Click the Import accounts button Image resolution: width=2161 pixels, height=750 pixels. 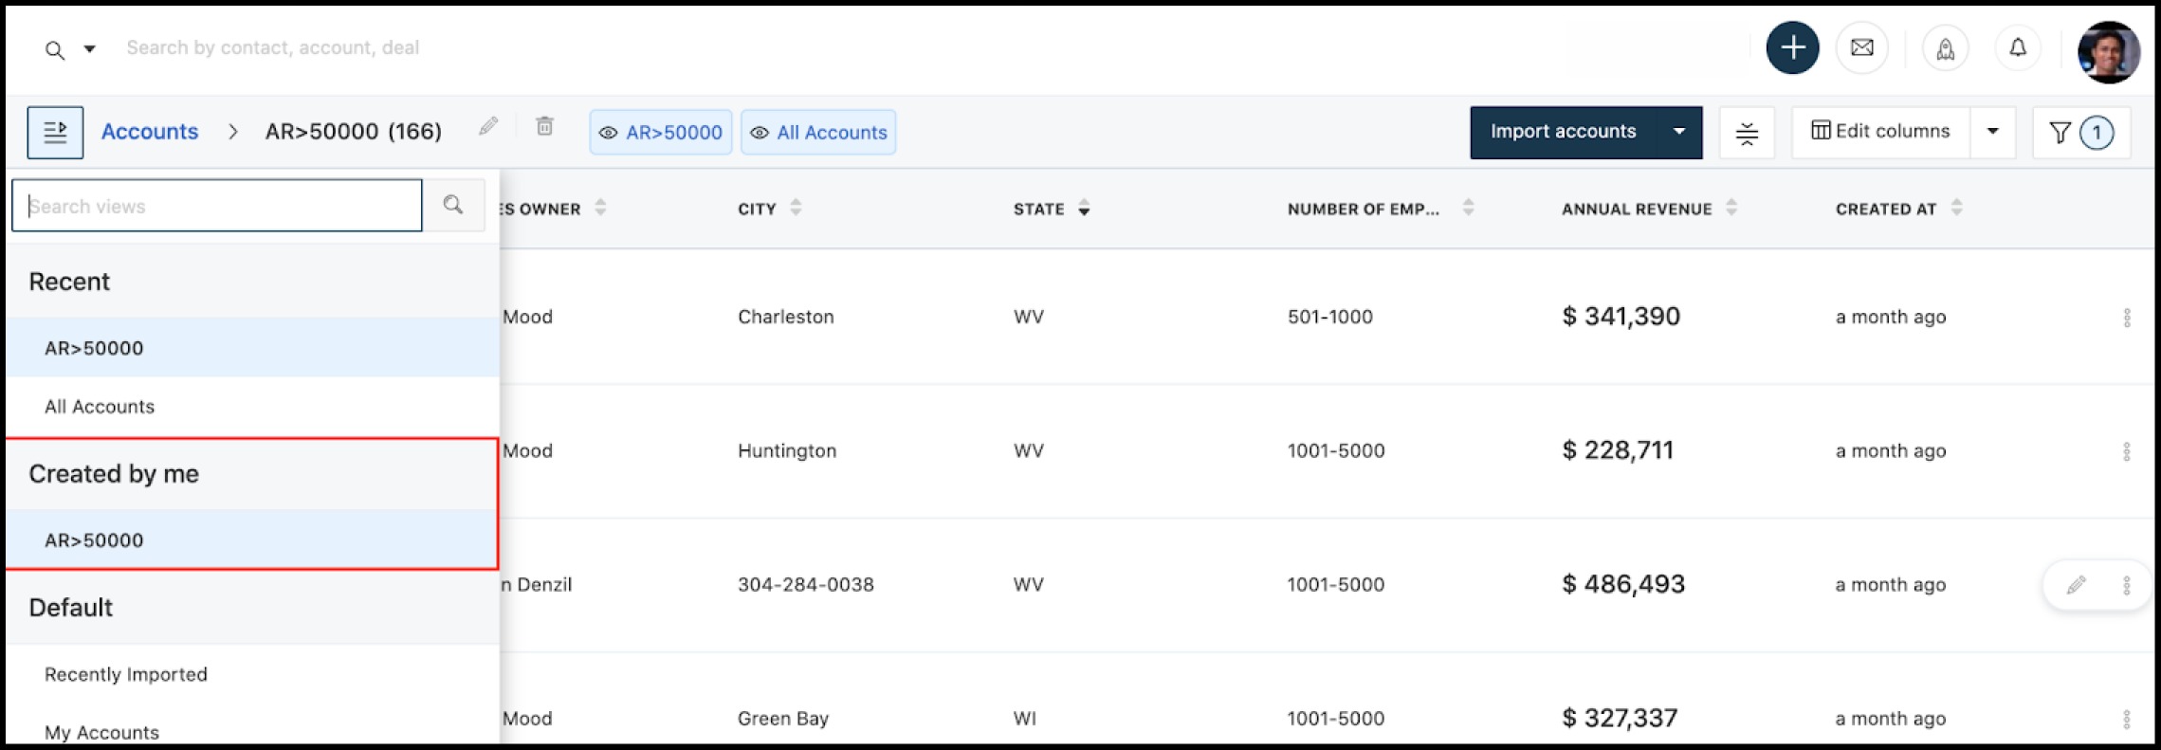pos(1563,132)
